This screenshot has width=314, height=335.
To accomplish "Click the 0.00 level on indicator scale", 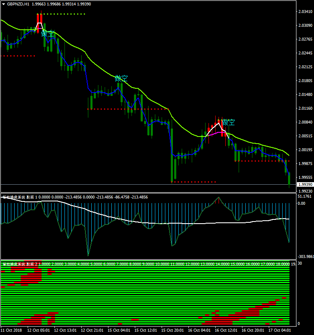I will coord(301,204).
